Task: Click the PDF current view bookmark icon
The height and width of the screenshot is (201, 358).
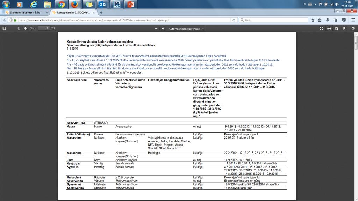Action: click(344, 29)
